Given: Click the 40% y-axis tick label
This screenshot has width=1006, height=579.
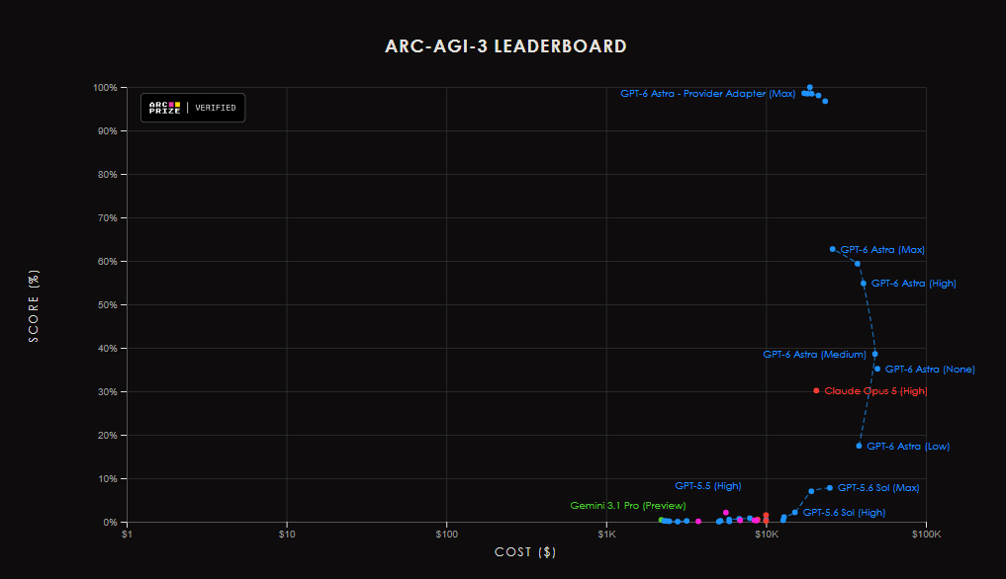Looking at the screenshot, I should [x=107, y=348].
